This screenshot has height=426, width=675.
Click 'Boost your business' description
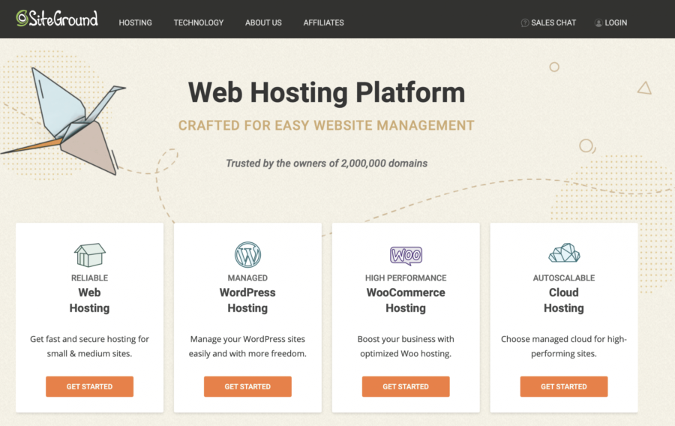click(x=406, y=346)
